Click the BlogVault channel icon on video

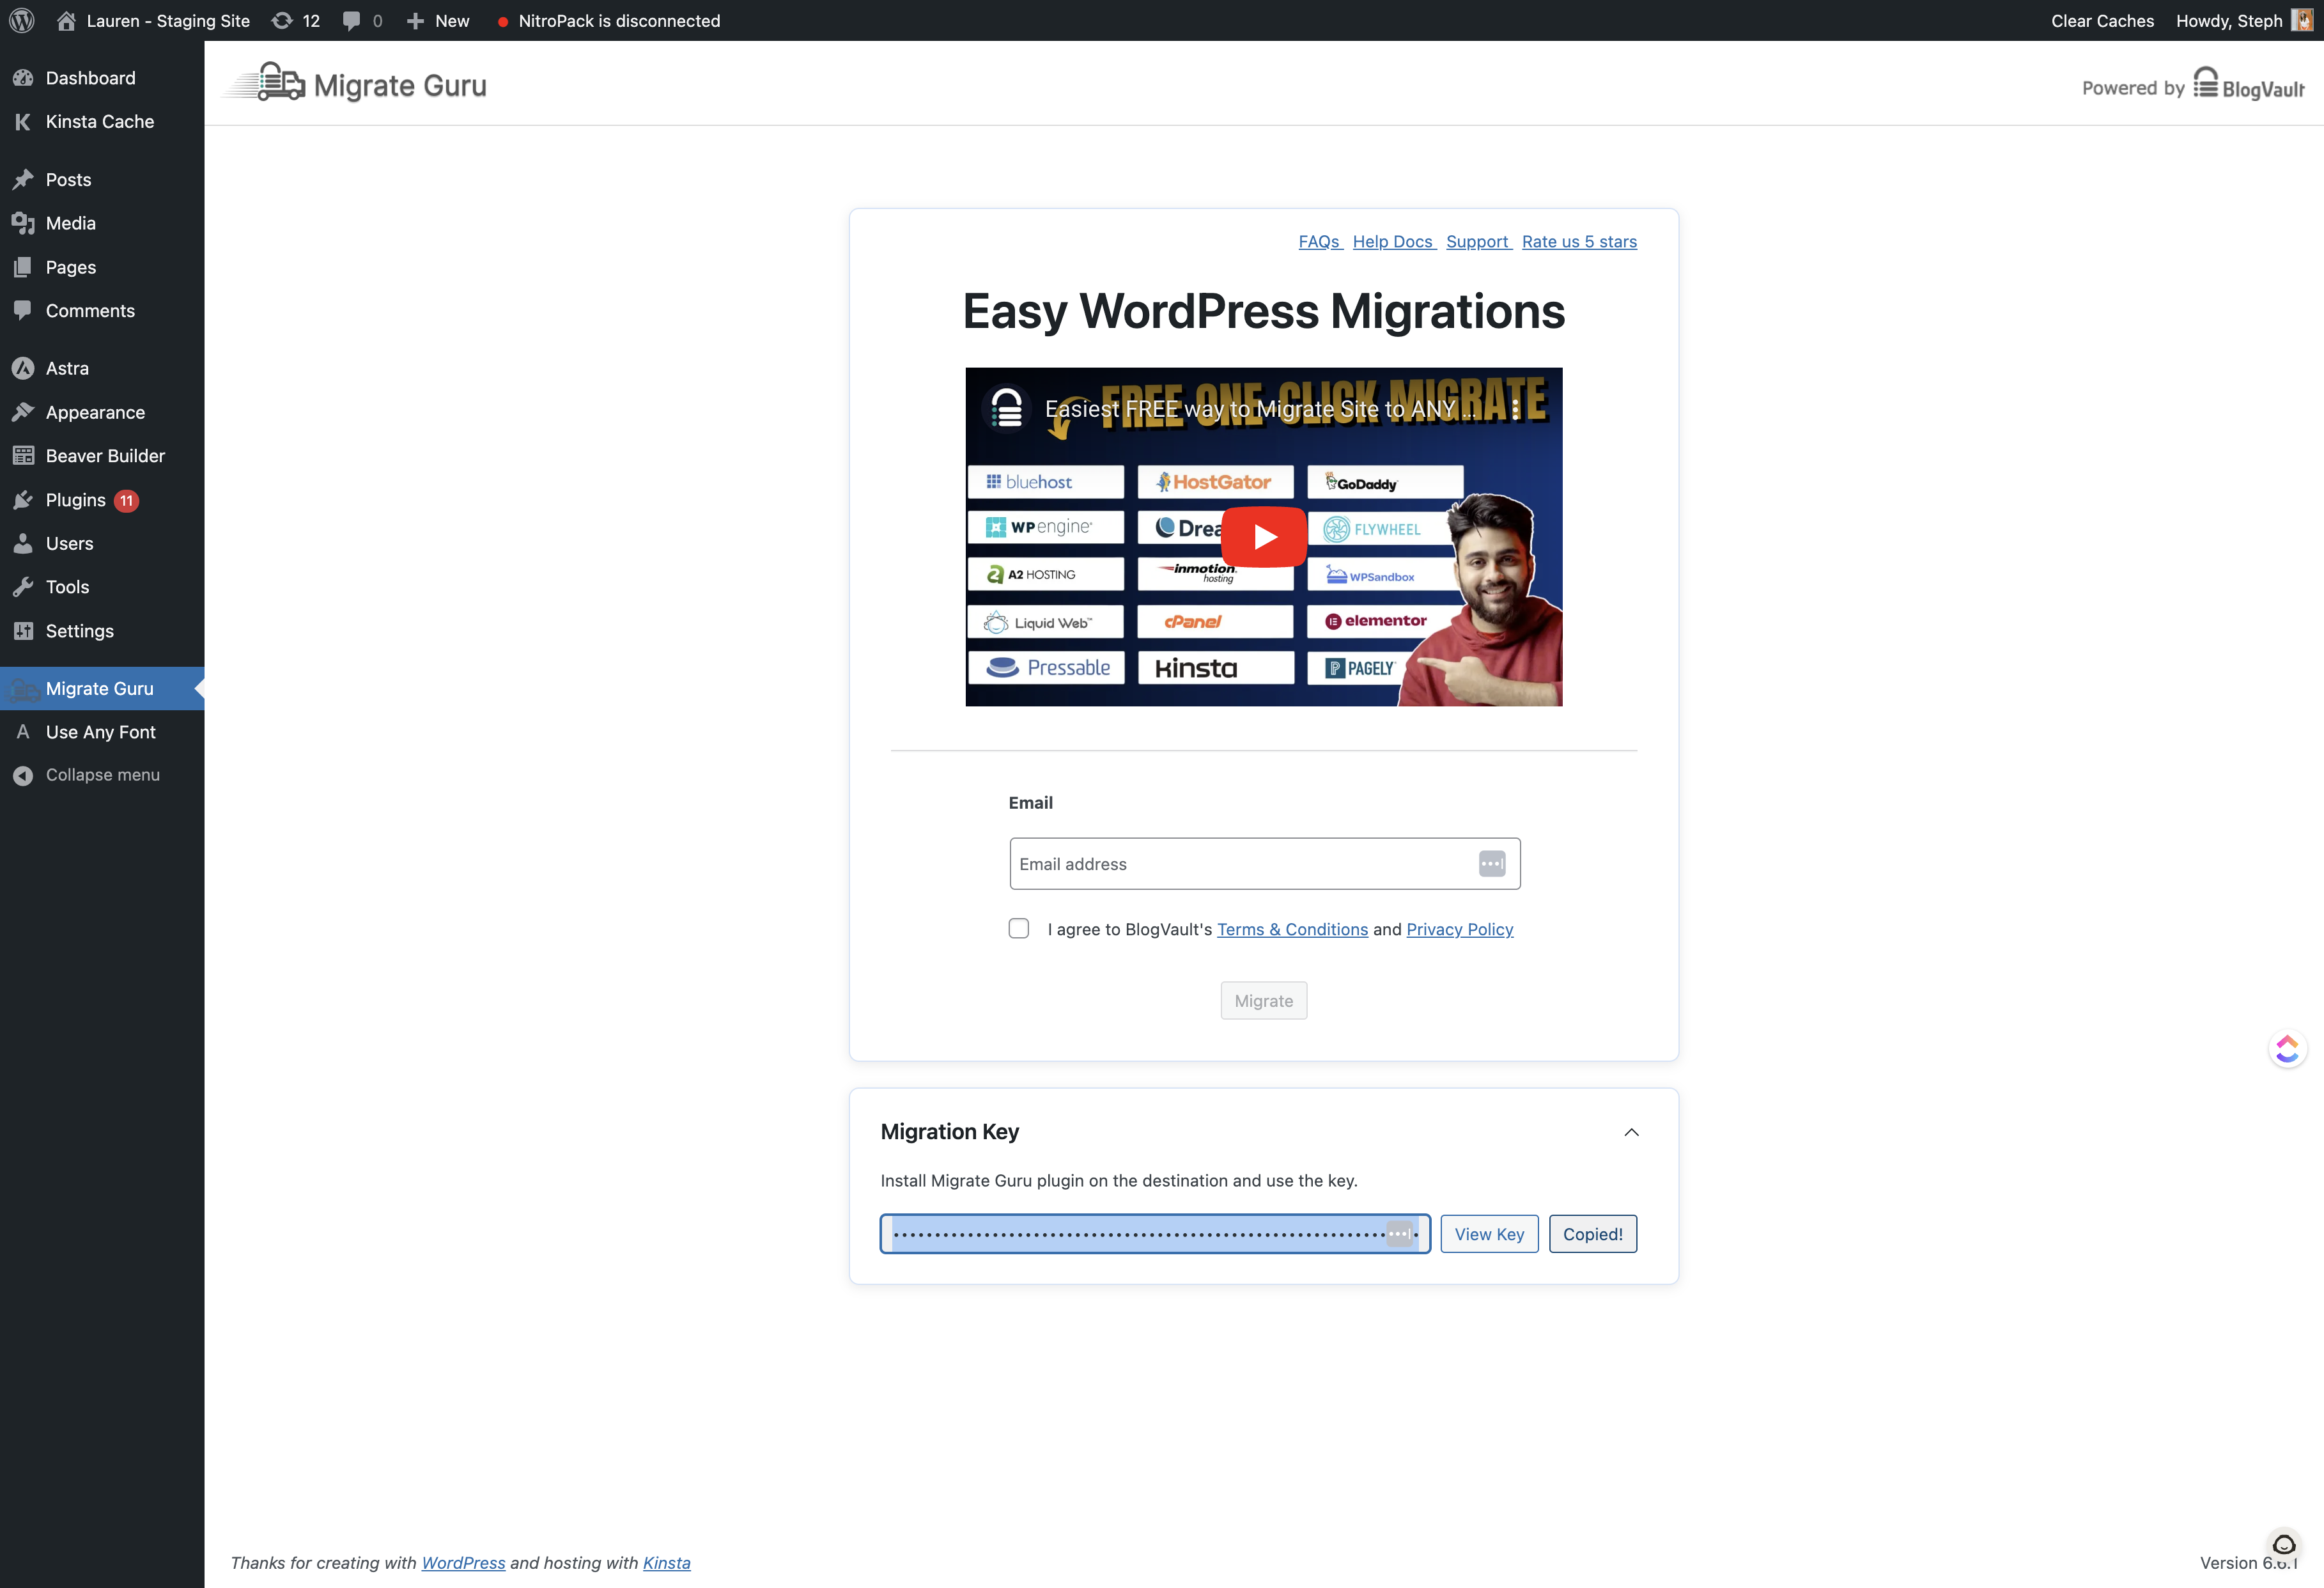pos(1006,408)
